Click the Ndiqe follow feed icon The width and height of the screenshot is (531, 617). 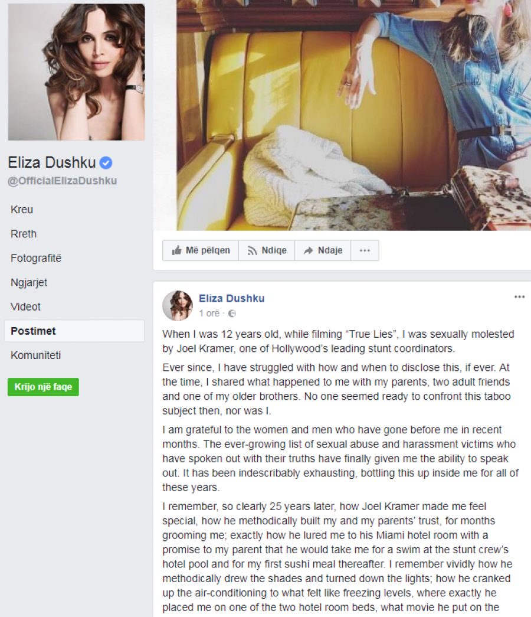[252, 251]
